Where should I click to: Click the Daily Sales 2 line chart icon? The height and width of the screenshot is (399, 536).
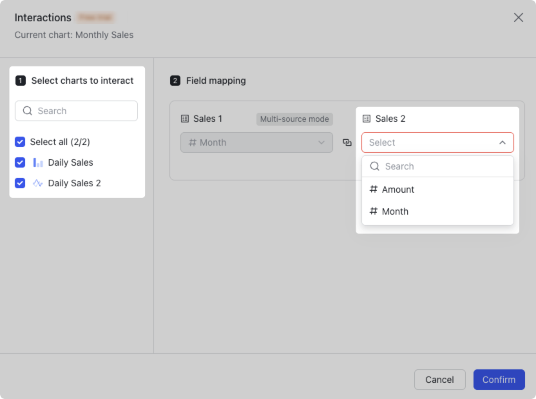(37, 183)
